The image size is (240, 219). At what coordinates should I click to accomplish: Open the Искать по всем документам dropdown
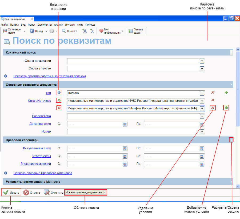86,192
